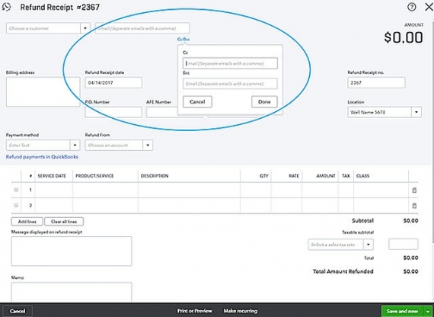Expand the Location dropdown arrow
This screenshot has width=434, height=317.
pos(416,112)
